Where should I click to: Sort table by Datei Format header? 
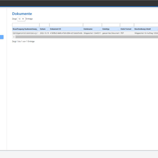tap(127, 29)
